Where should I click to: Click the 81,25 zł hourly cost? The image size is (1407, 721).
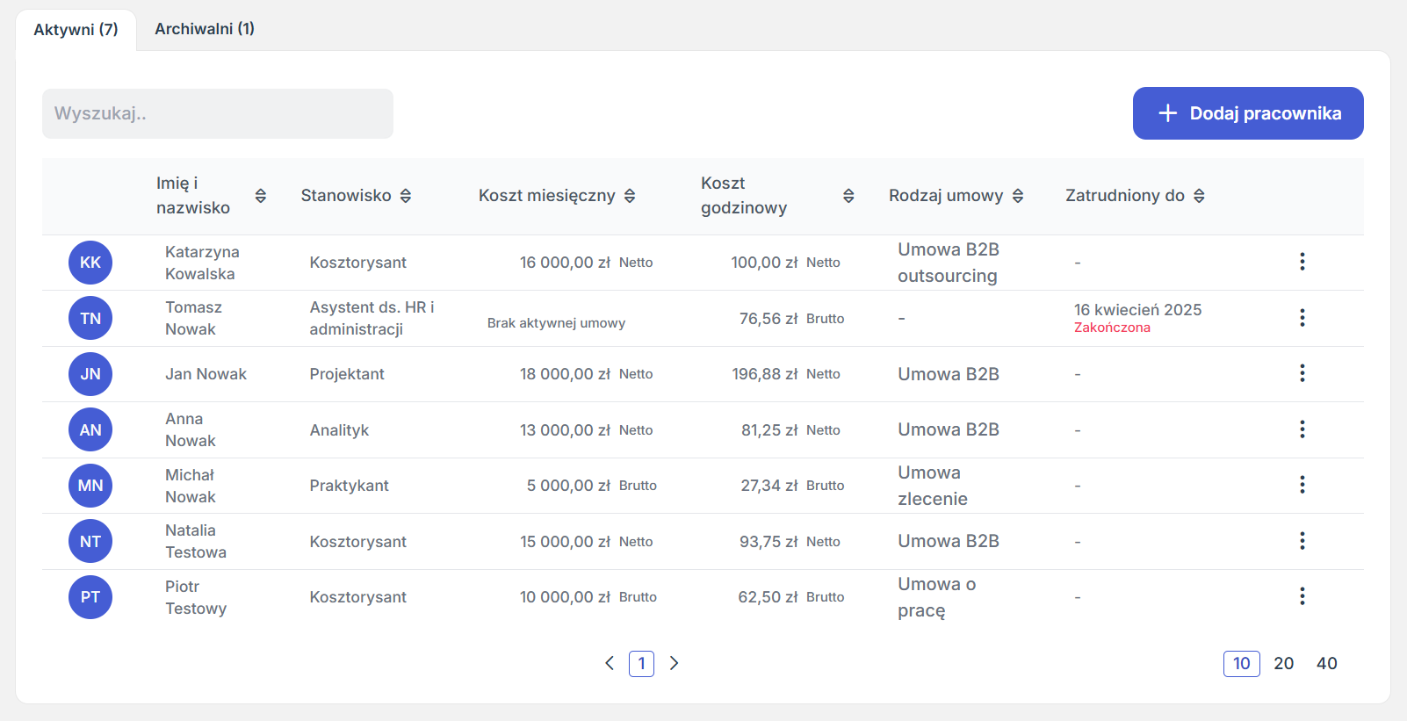click(769, 430)
